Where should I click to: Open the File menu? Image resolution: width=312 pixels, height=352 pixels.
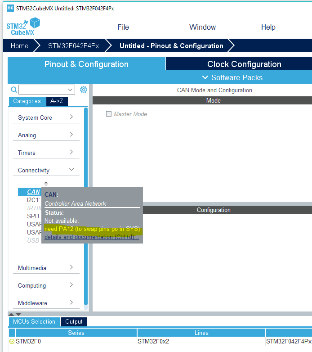click(x=123, y=27)
